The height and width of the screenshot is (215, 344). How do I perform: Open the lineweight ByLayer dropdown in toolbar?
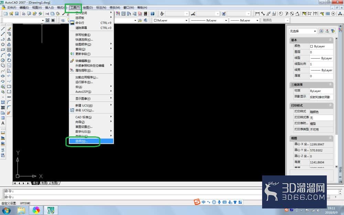[244, 20]
